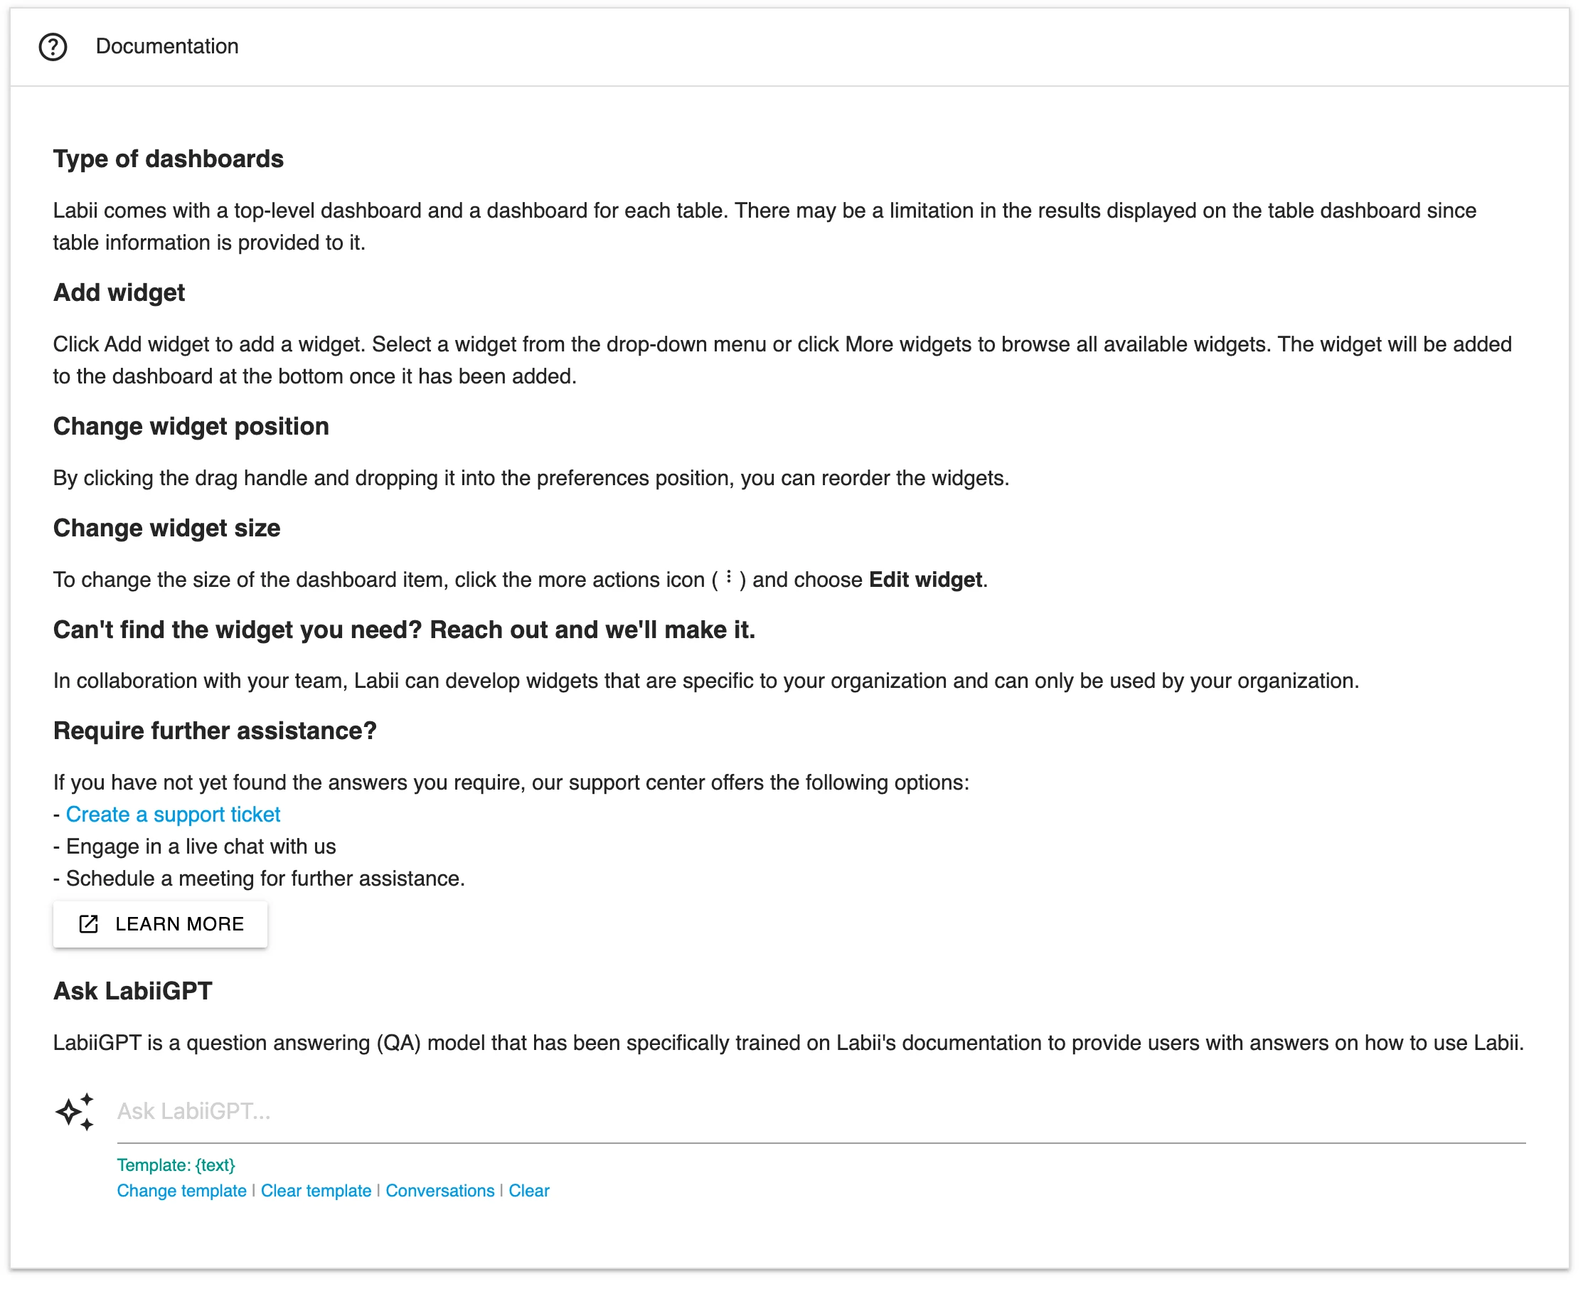The width and height of the screenshot is (1583, 1289).
Task: Click the Change widget size heading
Action: [166, 528]
